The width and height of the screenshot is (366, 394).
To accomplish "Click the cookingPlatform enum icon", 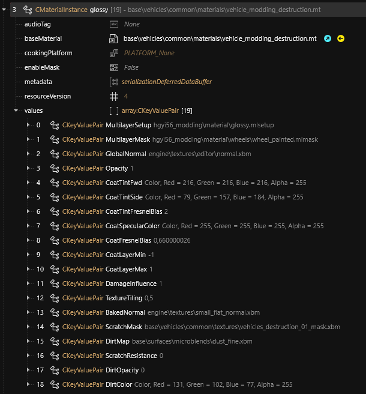I will tap(113, 53).
